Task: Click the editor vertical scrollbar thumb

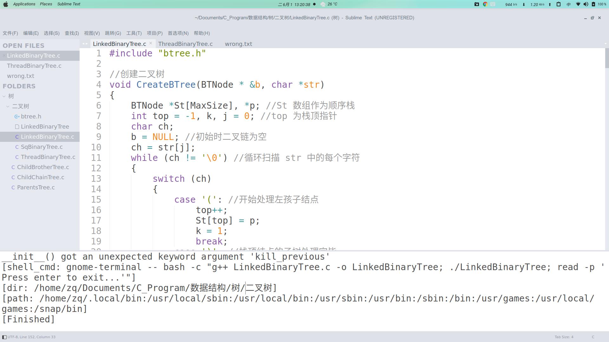Action: (607, 58)
